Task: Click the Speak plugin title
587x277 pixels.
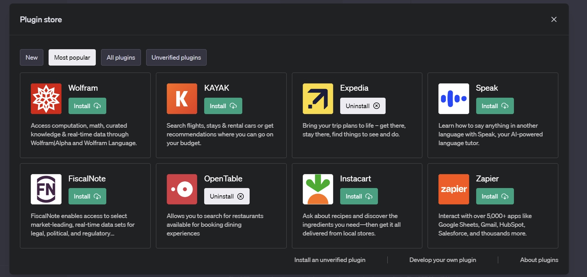Action: coord(487,88)
